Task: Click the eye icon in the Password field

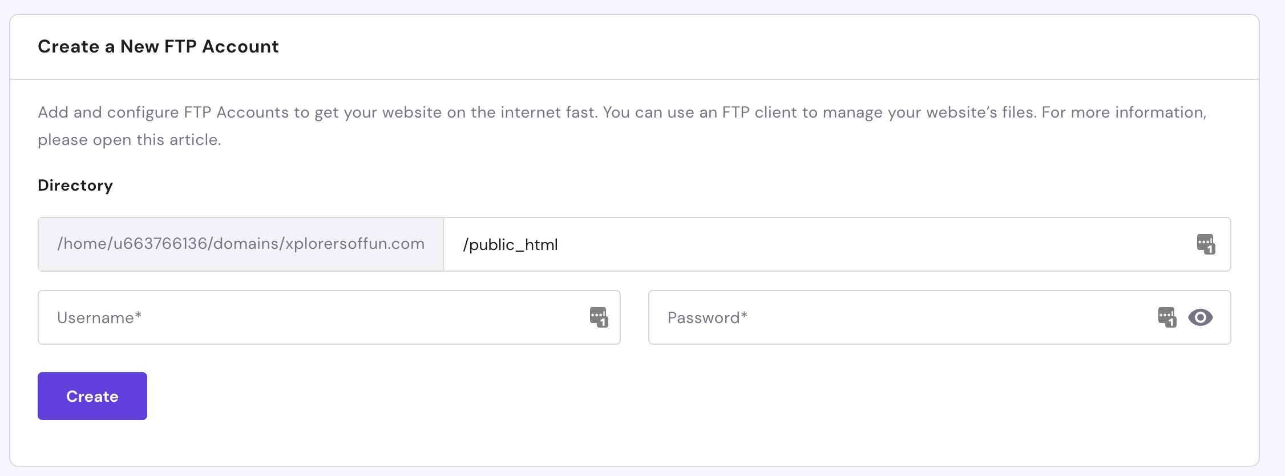Action: pos(1202,317)
